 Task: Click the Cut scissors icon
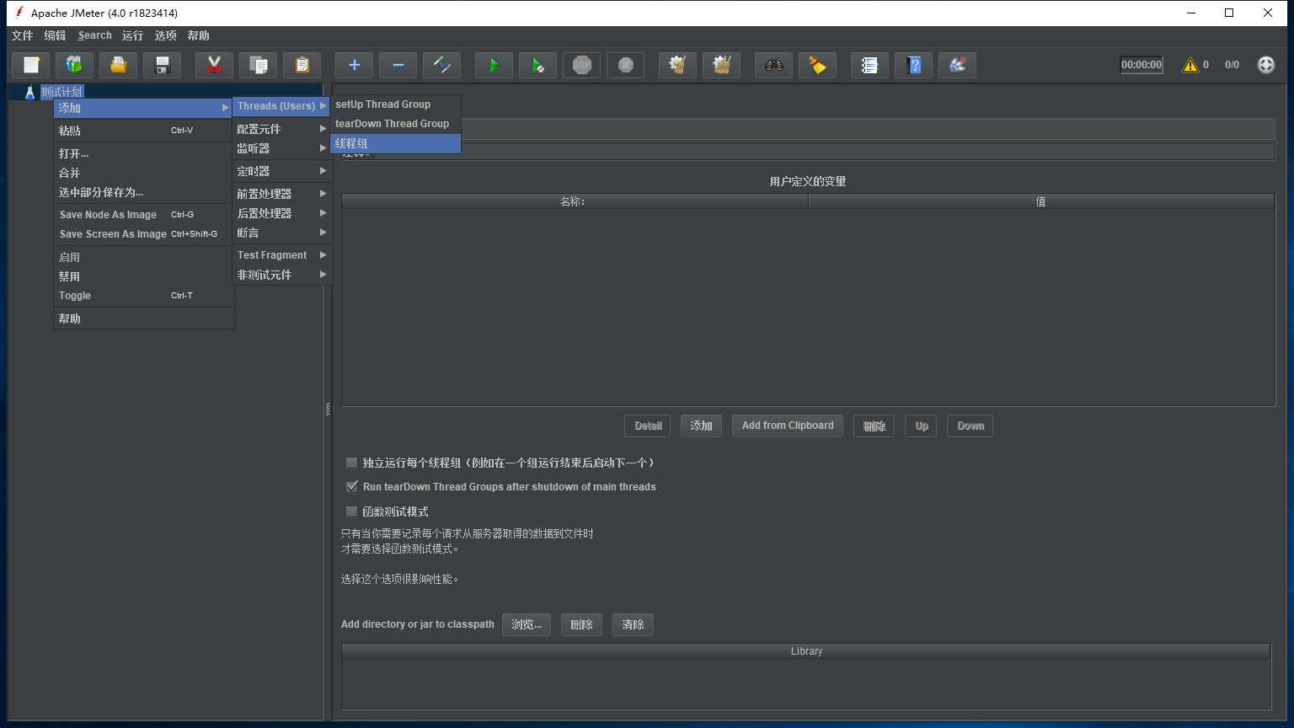(x=215, y=65)
